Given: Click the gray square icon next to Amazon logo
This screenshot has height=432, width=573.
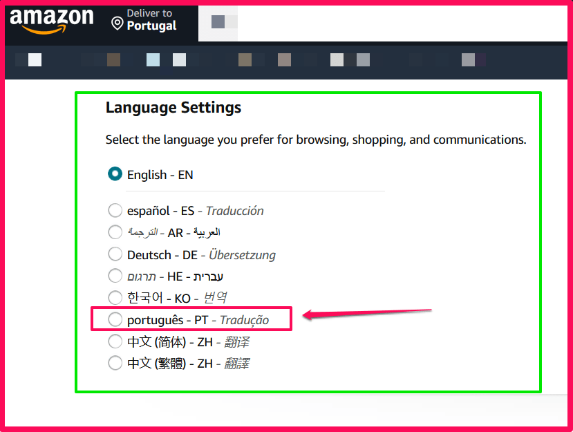Looking at the screenshot, I should coord(216,21).
